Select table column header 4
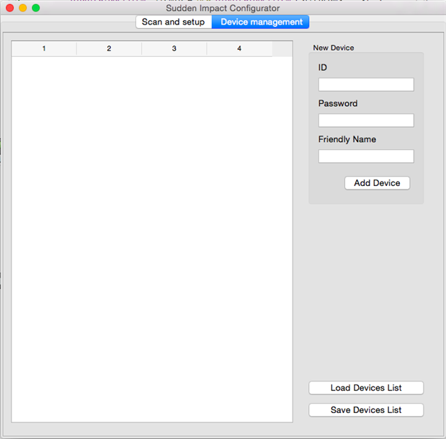Image resolution: width=446 pixels, height=439 pixels. coord(239,48)
